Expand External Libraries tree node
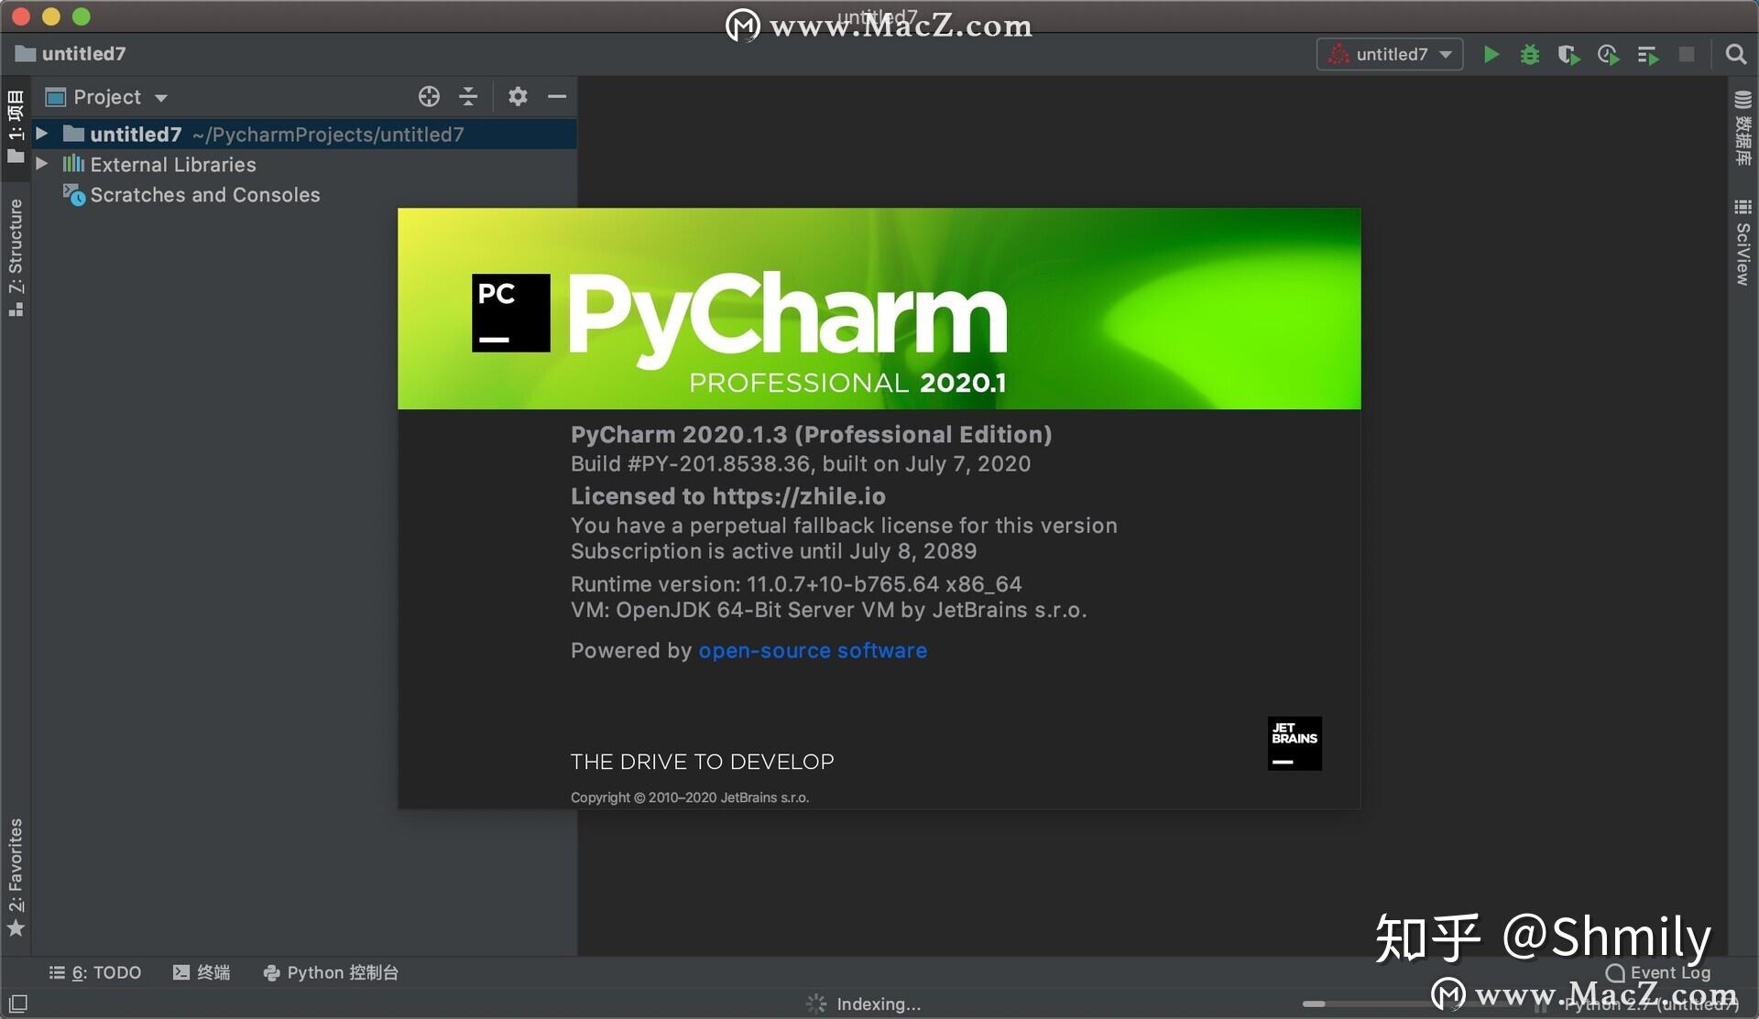The height and width of the screenshot is (1019, 1759). (x=42, y=164)
